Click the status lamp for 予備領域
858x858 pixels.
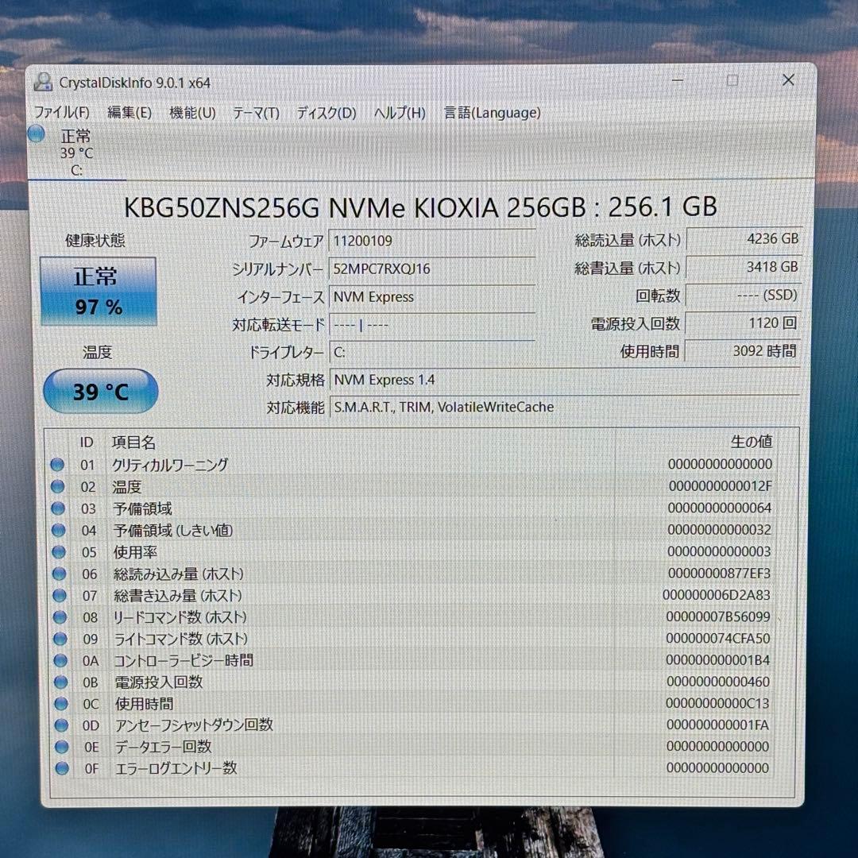60,508
